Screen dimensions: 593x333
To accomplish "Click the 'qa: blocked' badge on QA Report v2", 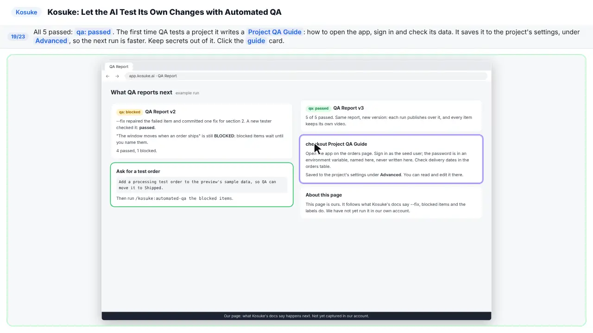I will pos(129,112).
